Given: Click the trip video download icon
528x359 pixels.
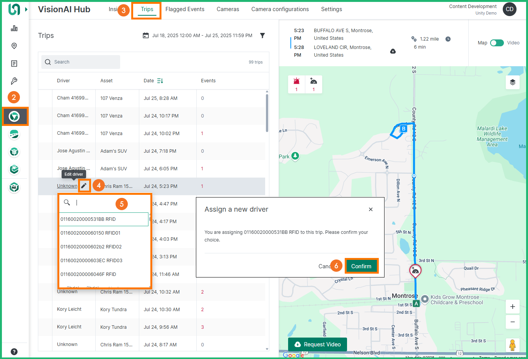Looking at the screenshot, I should point(393,51).
